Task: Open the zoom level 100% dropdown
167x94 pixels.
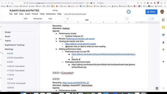Action: [26, 19]
